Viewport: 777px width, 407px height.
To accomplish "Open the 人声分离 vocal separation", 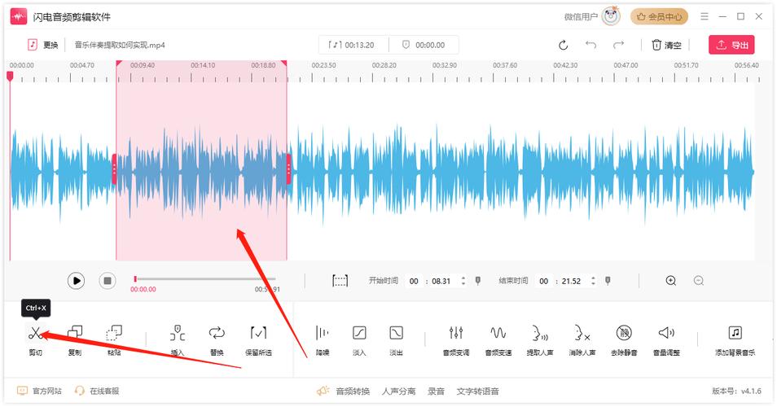I will (x=398, y=392).
